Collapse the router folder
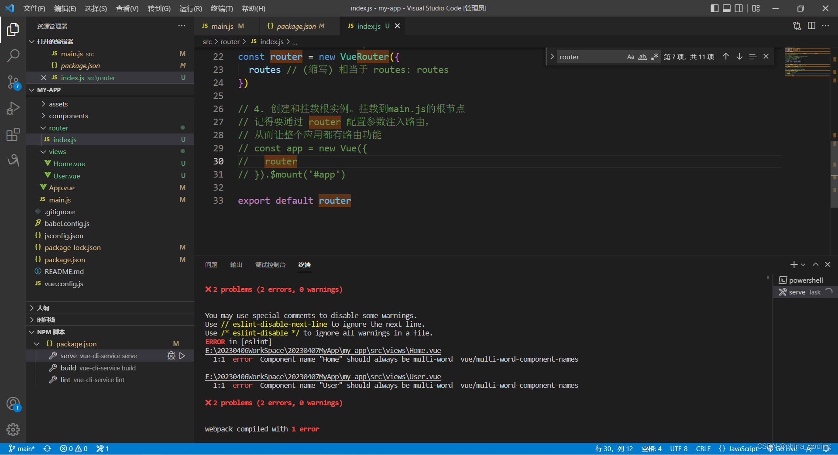The image size is (838, 455). pos(58,128)
